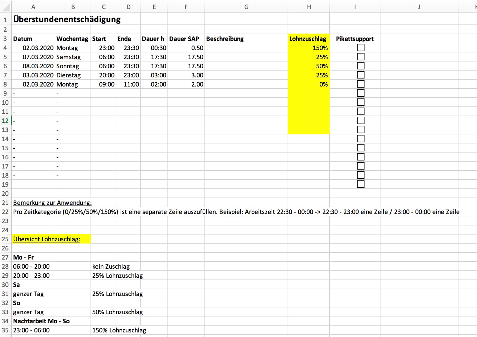Select the Lohnzuschlag header cell

pos(308,39)
